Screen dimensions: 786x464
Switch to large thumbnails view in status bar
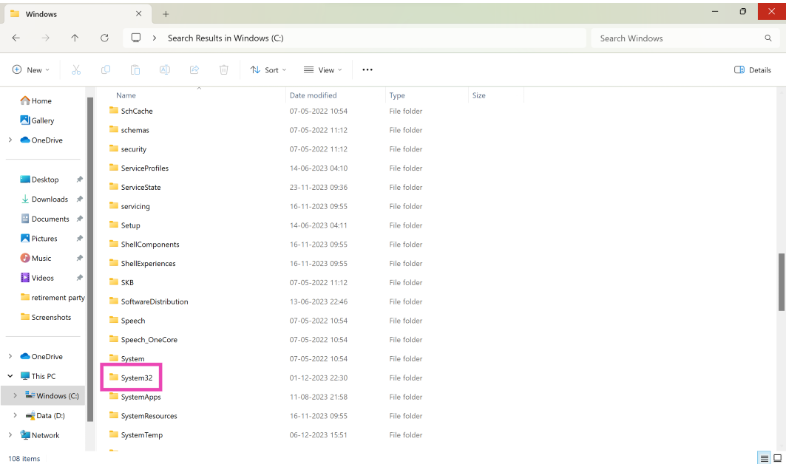pyautogui.click(x=777, y=458)
